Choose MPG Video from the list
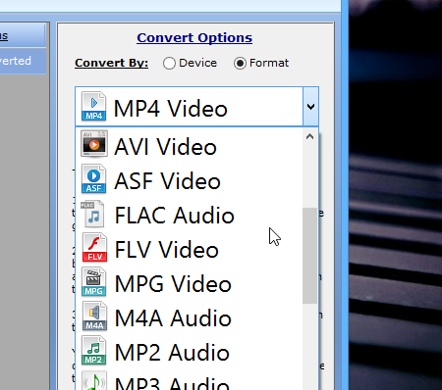Image resolution: width=442 pixels, height=390 pixels. [189, 283]
